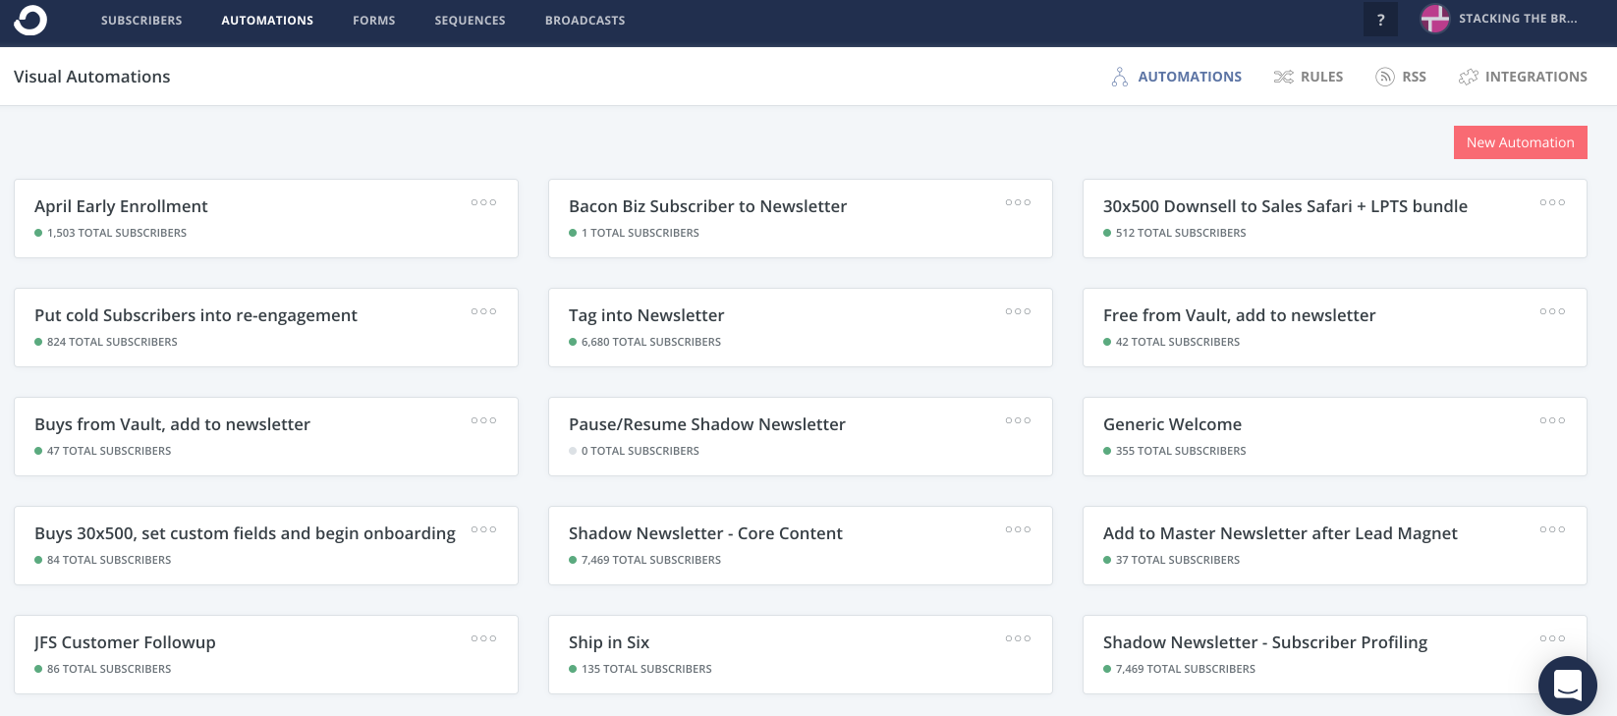Open options menu for April Early Enrollment
Screen dimensions: 1617x716
(483, 202)
